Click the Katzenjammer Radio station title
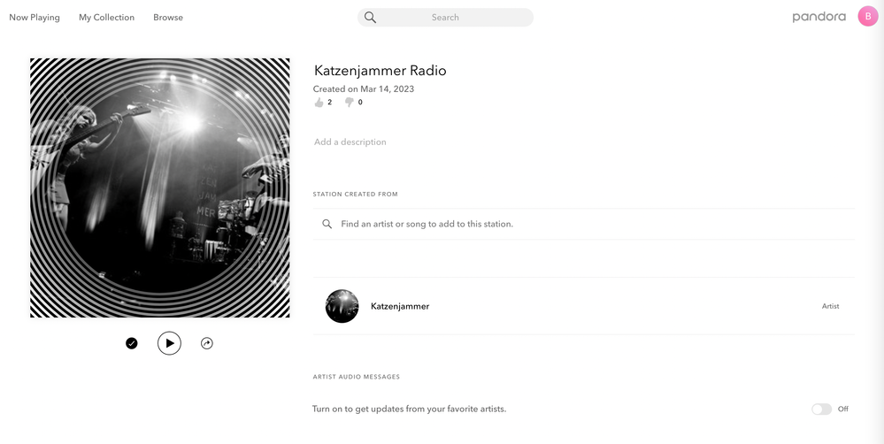 click(380, 71)
